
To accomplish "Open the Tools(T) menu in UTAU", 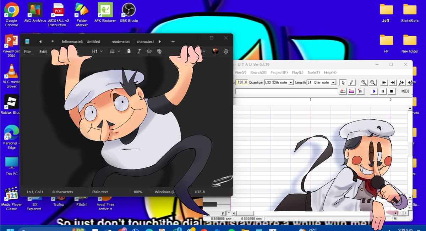I will [x=313, y=72].
